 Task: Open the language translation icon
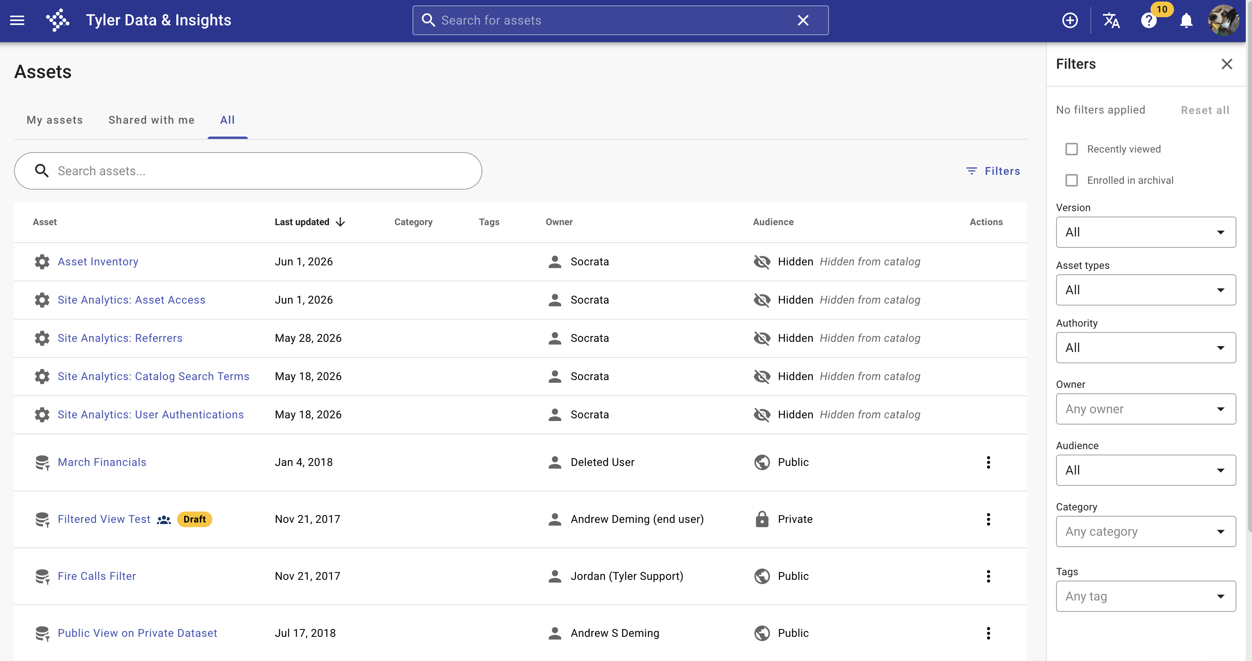1111,20
